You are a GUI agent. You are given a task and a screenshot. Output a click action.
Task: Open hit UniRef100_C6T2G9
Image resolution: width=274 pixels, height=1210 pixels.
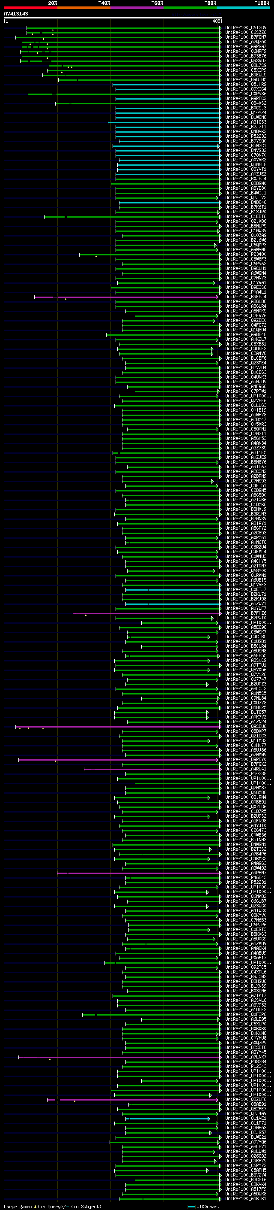click(x=245, y=28)
